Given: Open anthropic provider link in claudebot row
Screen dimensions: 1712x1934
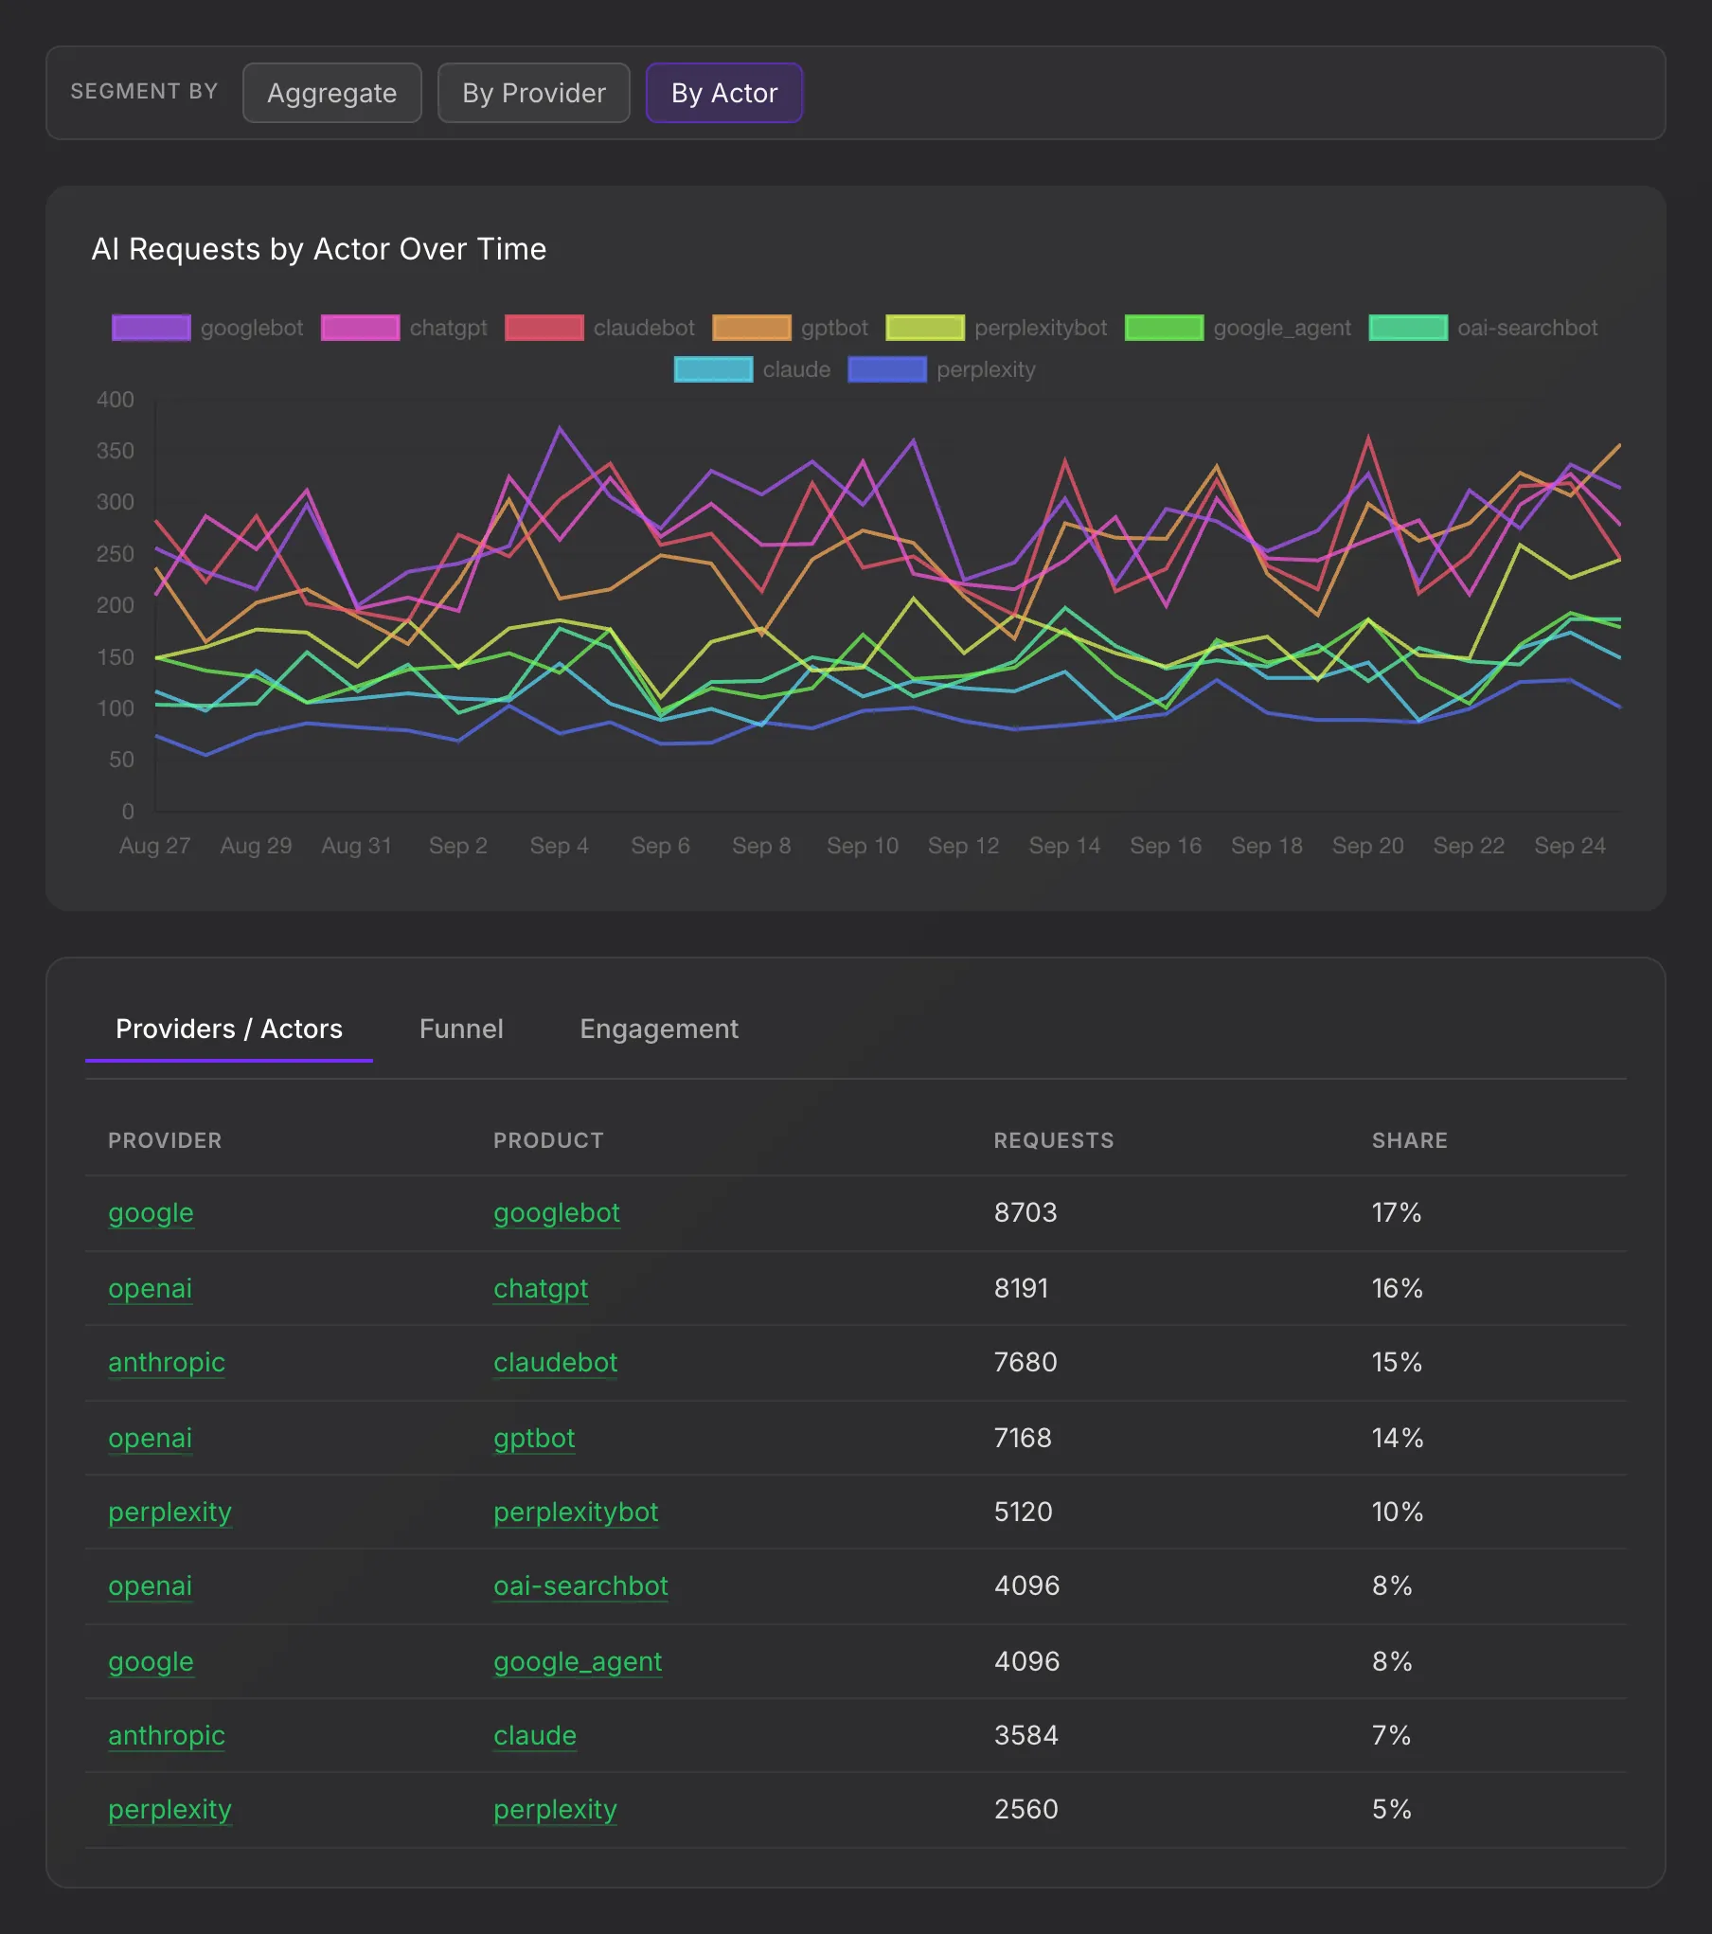Looking at the screenshot, I should pyautogui.click(x=167, y=1363).
